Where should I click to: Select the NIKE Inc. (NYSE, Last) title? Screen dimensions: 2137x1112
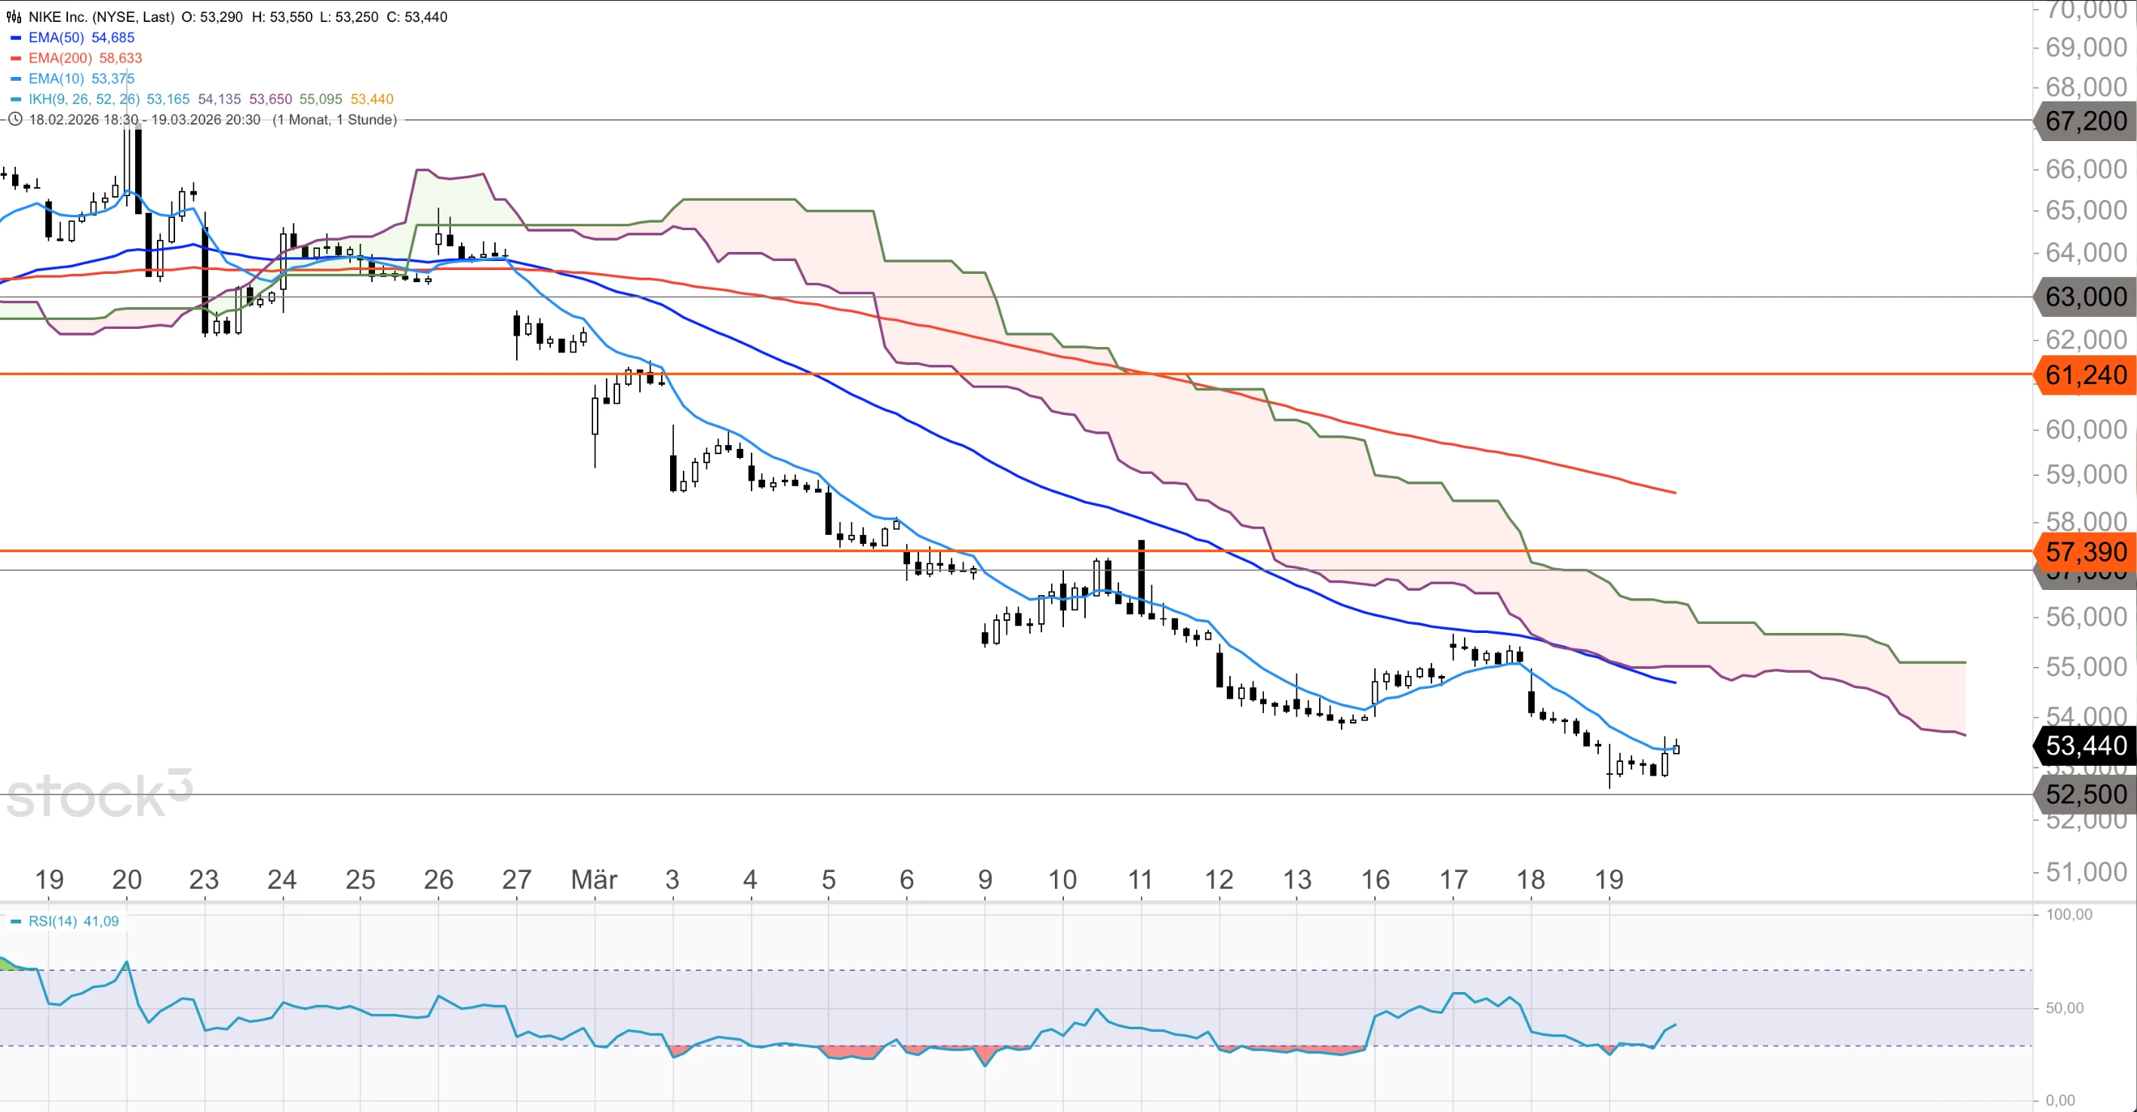(x=101, y=17)
